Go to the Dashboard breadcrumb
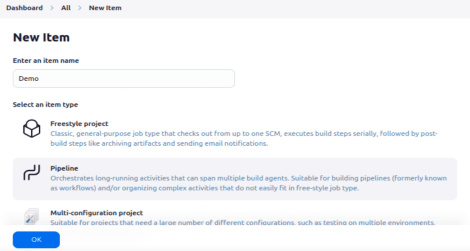Image resolution: width=470 pixels, height=251 pixels. [x=24, y=8]
